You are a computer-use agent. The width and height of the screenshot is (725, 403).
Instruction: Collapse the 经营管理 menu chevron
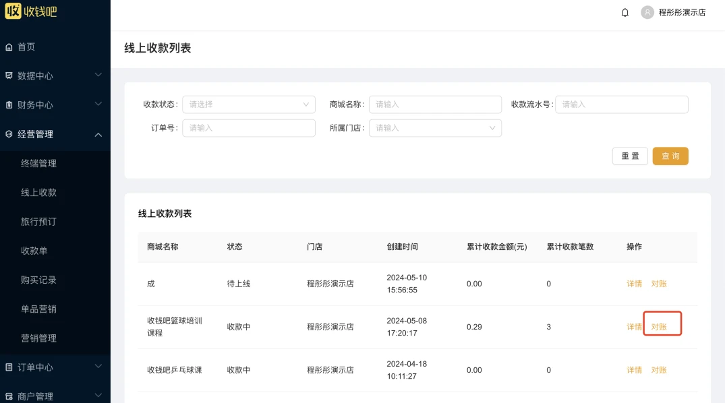pyautogui.click(x=98, y=135)
